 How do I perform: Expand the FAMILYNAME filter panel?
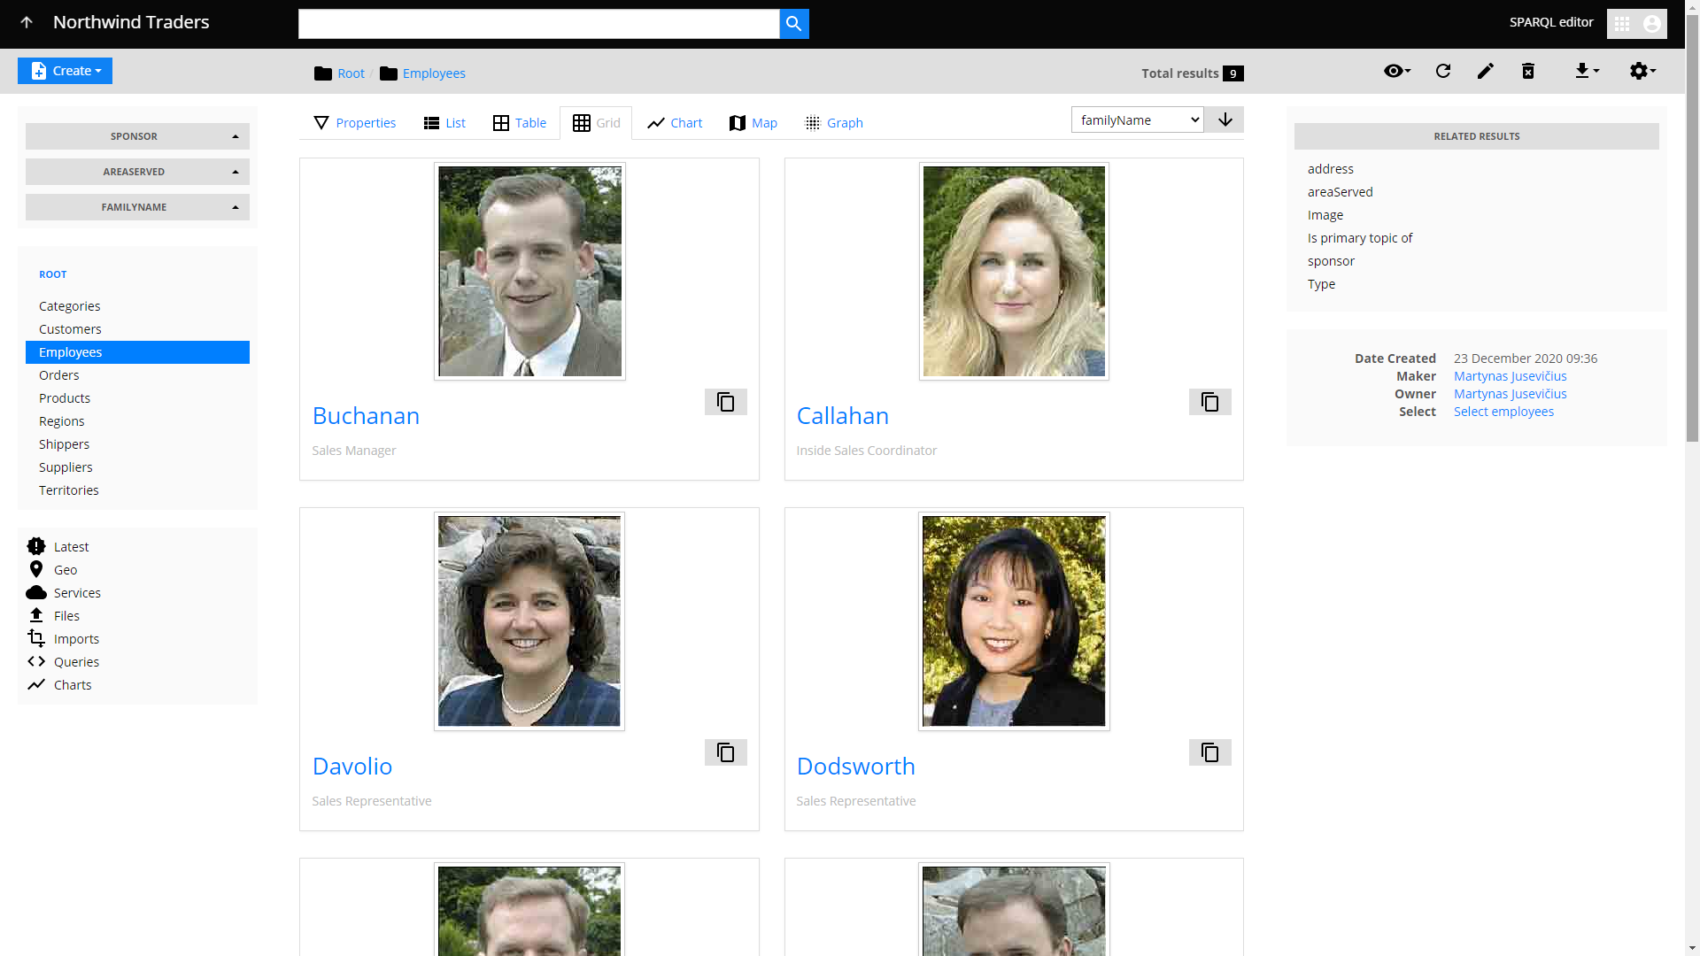pyautogui.click(x=137, y=207)
